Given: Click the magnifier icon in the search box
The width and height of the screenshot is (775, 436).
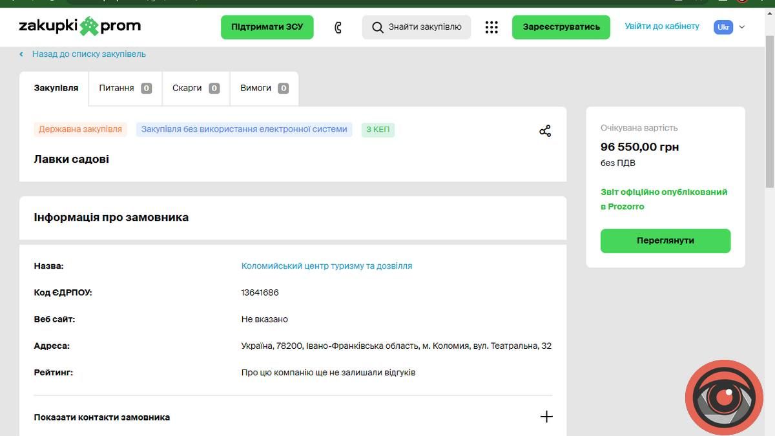Looking at the screenshot, I should (x=378, y=27).
